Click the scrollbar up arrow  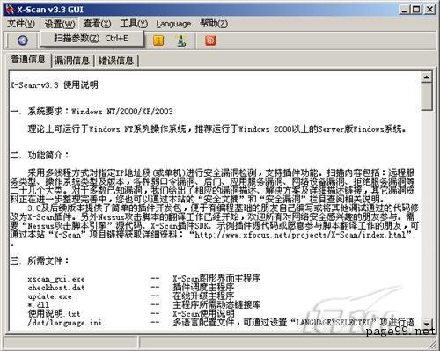point(426,77)
